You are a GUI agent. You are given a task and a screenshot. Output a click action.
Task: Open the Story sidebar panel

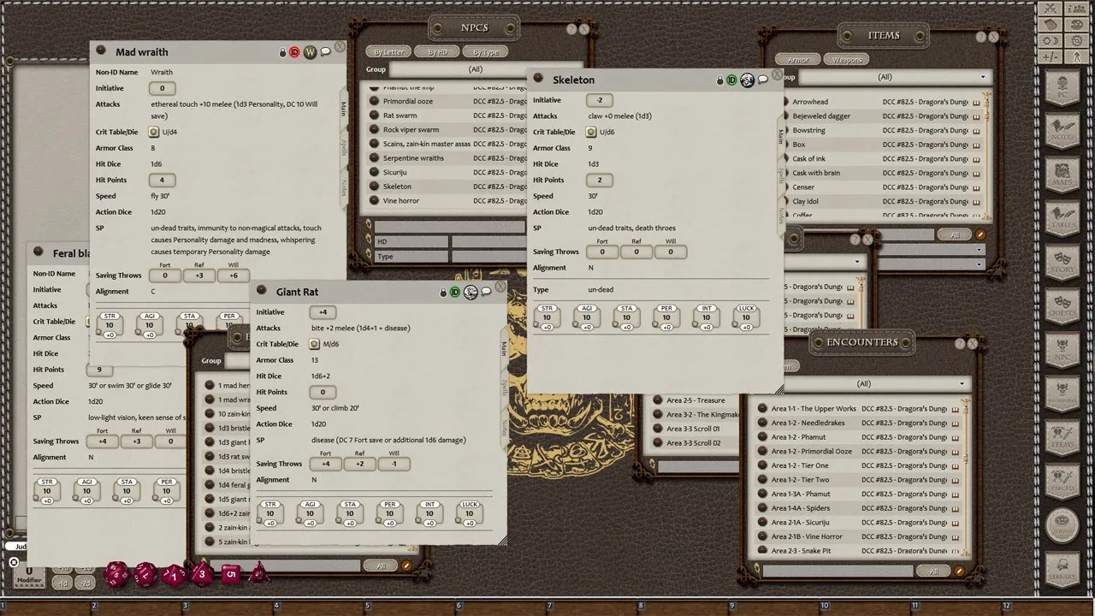(x=1063, y=261)
